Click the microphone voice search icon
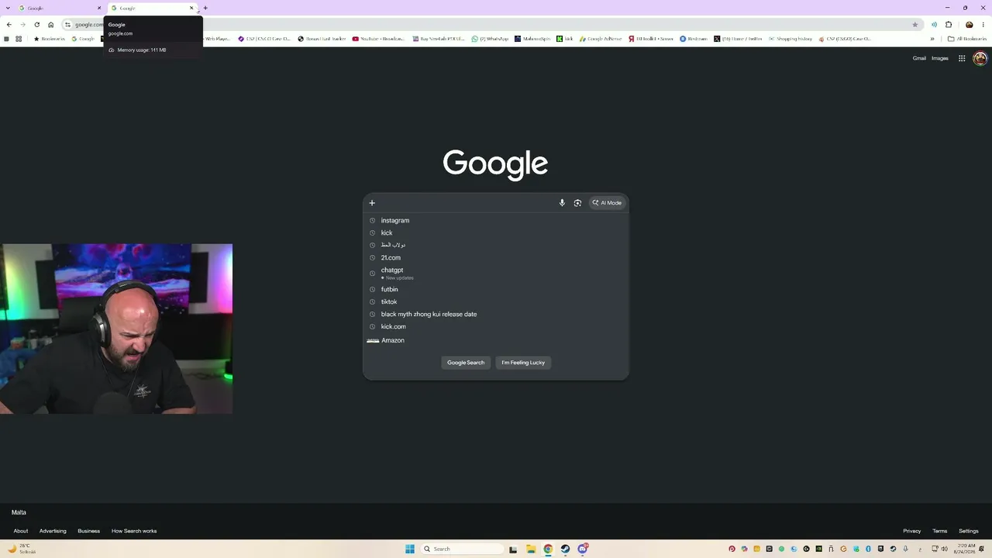The width and height of the screenshot is (992, 558). pos(562,203)
